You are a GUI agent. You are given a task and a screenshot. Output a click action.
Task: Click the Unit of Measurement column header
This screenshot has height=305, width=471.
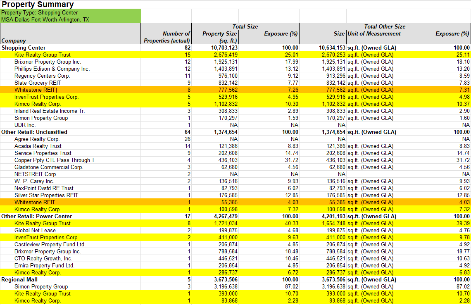coord(374,33)
